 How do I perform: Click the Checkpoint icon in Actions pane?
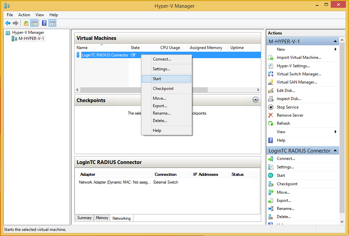(x=271, y=184)
